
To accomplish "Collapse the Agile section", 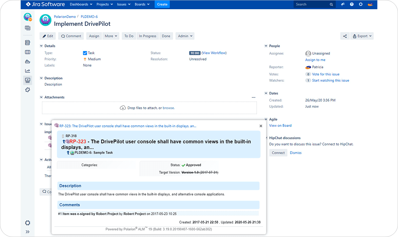I will click(x=266, y=119).
